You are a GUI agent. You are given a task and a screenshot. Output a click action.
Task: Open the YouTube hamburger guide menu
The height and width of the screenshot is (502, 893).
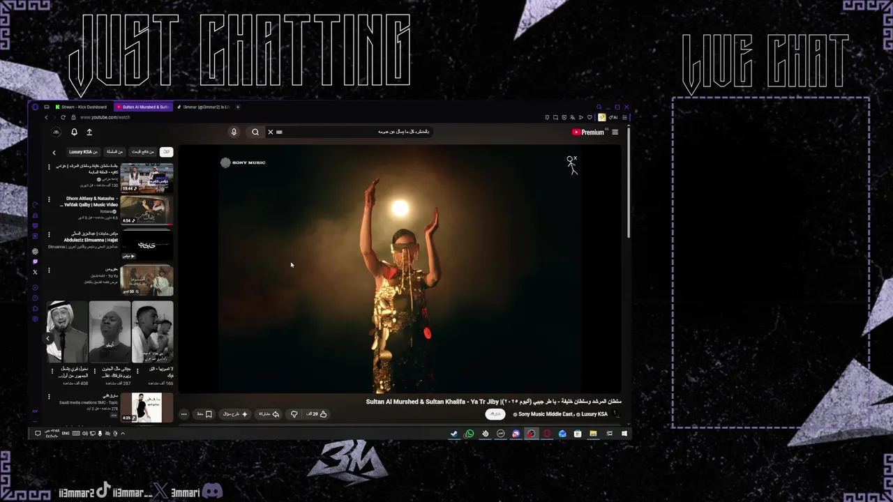pos(615,132)
